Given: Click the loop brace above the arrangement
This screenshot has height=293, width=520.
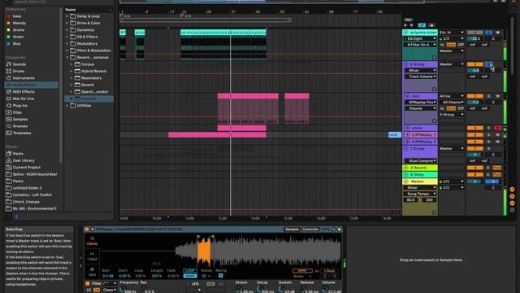Looking at the screenshot, I should pos(206,20).
